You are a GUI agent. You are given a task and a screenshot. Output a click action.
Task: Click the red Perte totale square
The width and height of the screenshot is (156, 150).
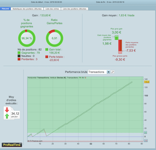47,57
